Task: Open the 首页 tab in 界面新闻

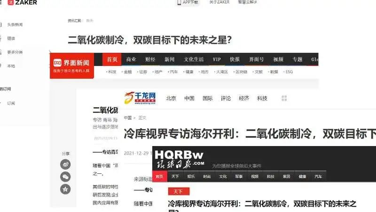Action: (112, 59)
